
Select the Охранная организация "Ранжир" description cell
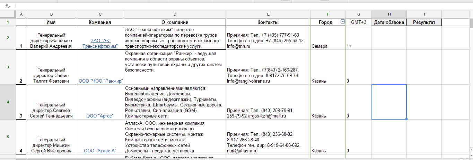(x=175, y=67)
